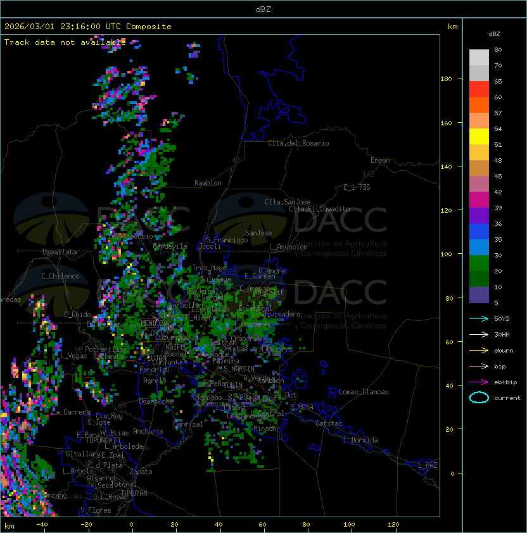Click the 'dBZ' heading above the color scale
The height and width of the screenshot is (533, 527).
point(494,34)
